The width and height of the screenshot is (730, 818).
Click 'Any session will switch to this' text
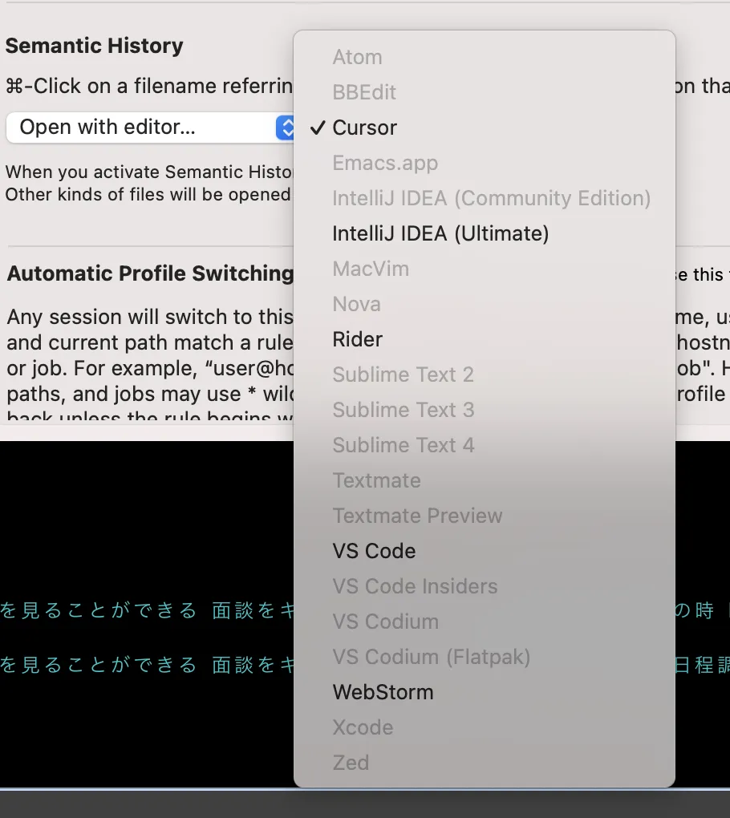click(x=150, y=318)
